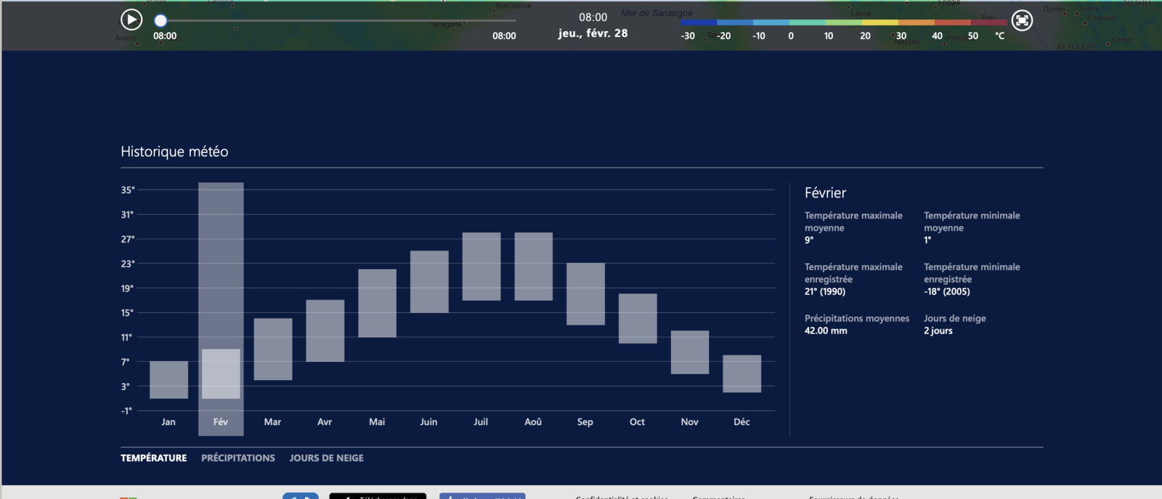The image size is (1162, 499).
Task: Click the Juil temperature bar
Action: (482, 266)
